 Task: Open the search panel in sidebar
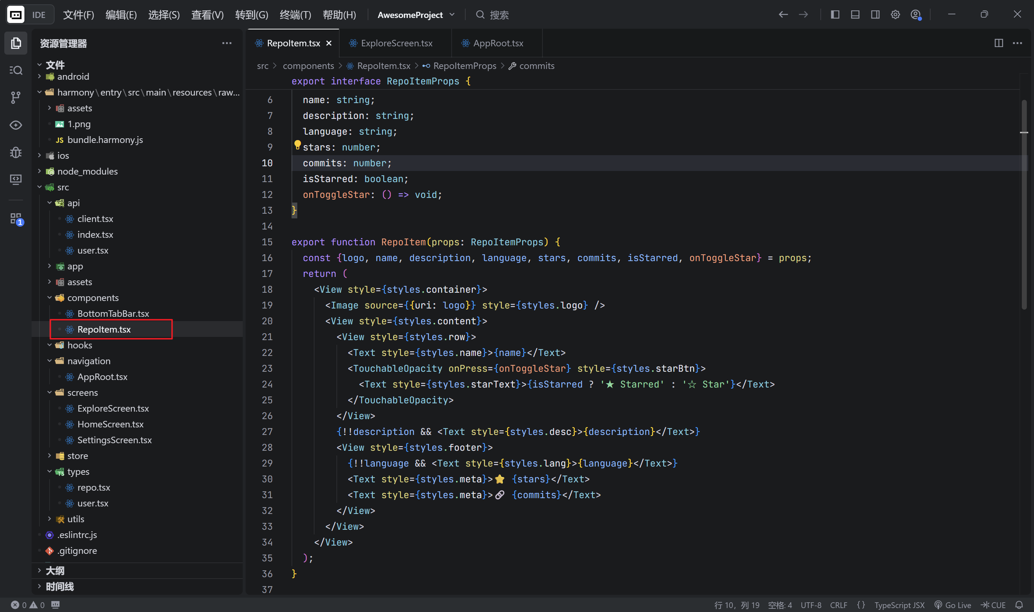pos(15,70)
